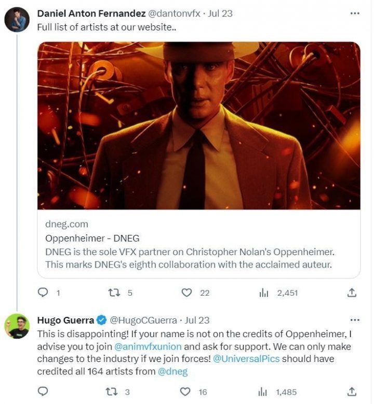
Task: Open the Oppenheimer poster image card
Action: (198, 126)
